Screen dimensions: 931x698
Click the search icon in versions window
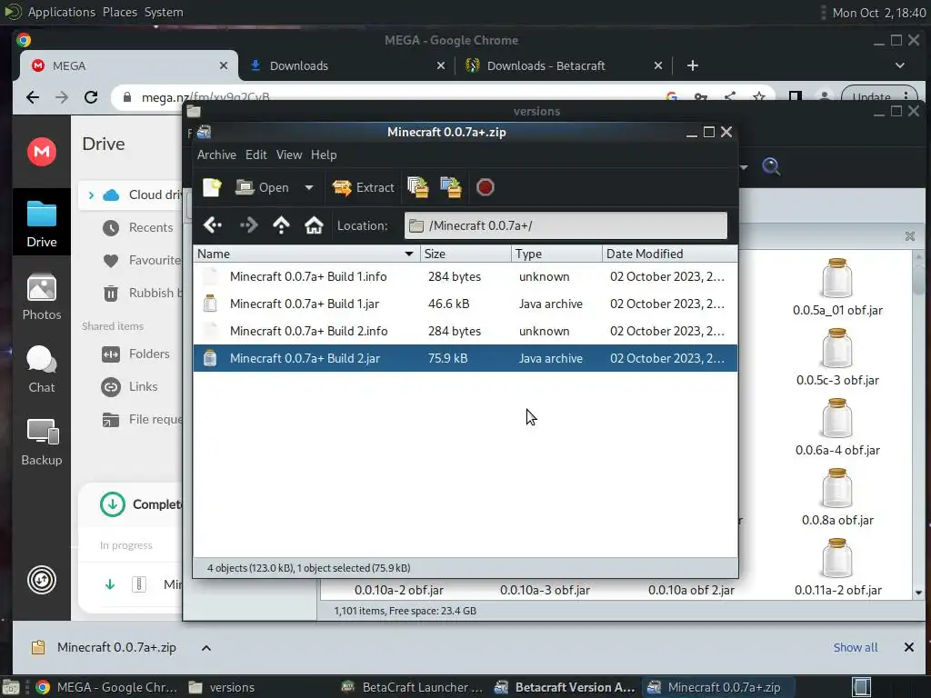pyautogui.click(x=771, y=167)
